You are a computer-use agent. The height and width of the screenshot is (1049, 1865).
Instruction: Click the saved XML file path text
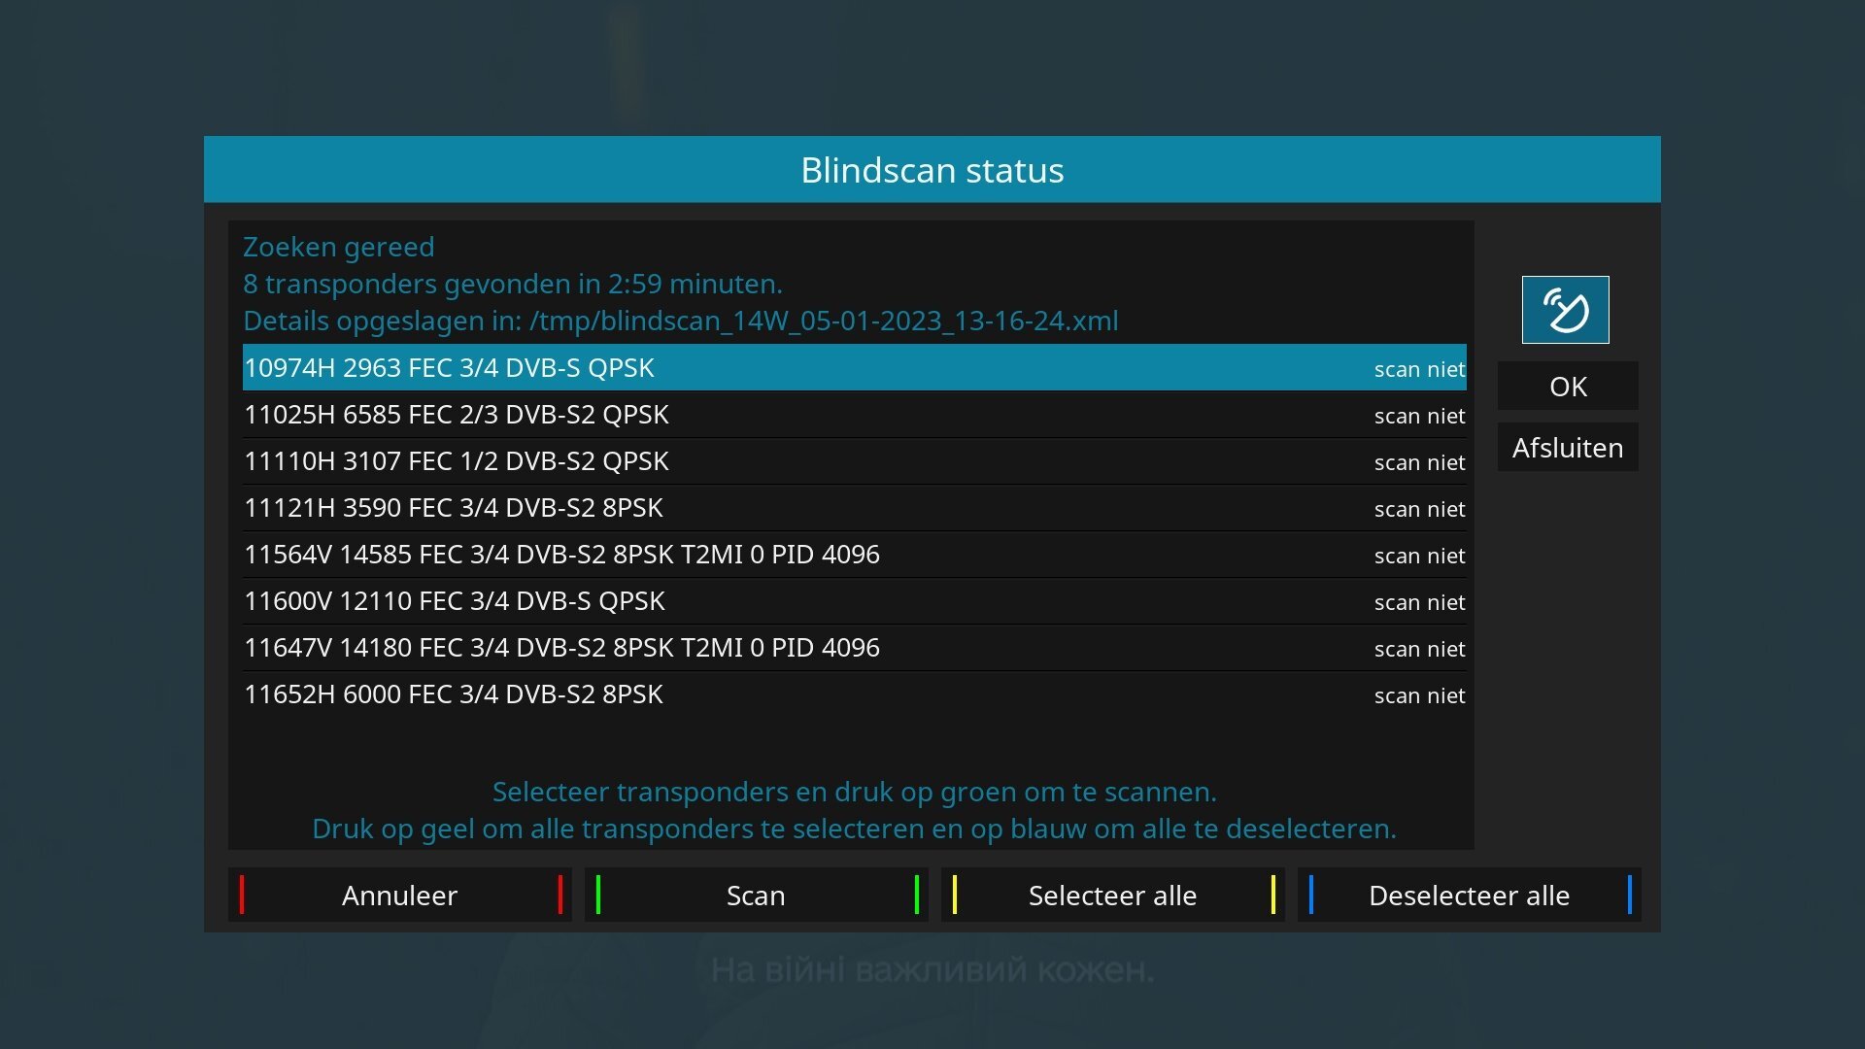[824, 321]
